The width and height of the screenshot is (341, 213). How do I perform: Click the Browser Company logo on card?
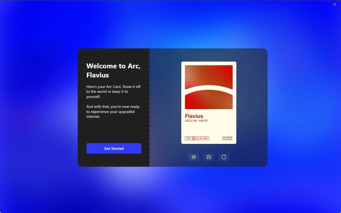[227, 139]
